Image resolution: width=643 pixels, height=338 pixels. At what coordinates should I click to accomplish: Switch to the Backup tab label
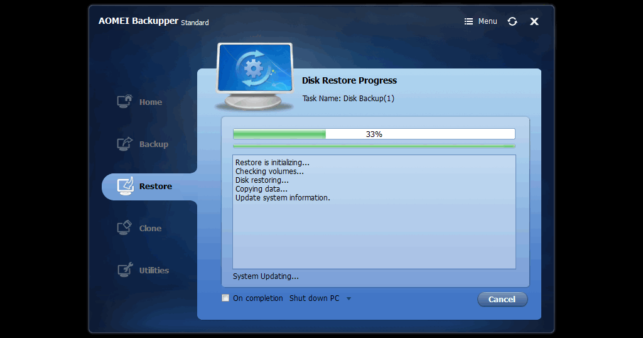(x=154, y=144)
